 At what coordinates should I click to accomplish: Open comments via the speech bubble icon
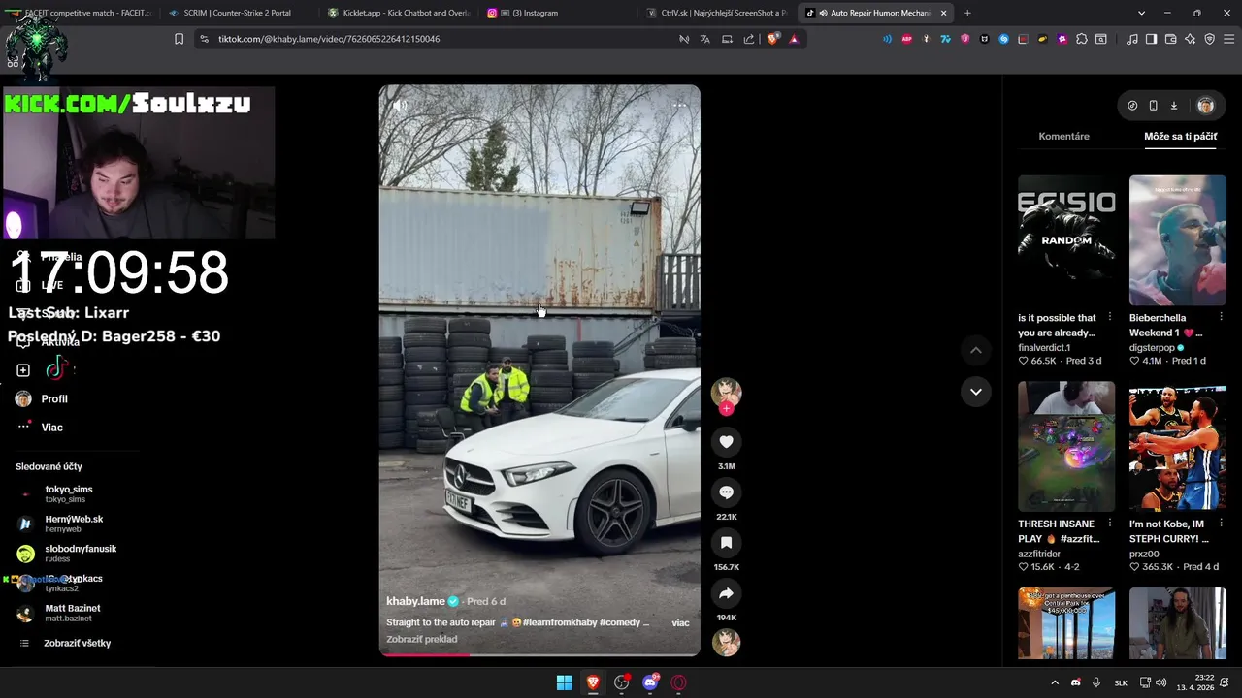point(726,492)
